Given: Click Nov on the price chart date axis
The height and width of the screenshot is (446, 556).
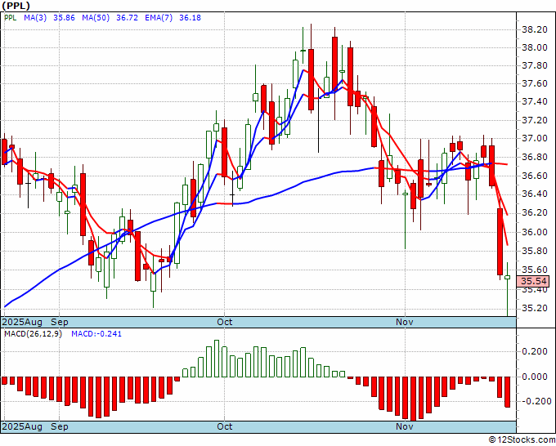Looking at the screenshot, I should point(405,322).
